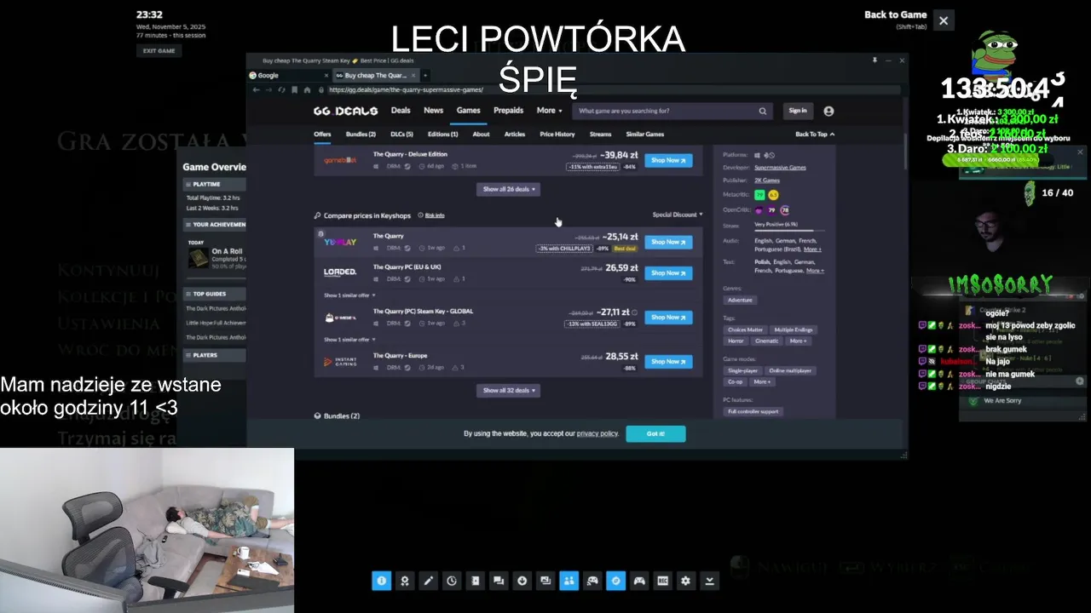
Task: Click Shop Now for Deluxe Edition
Action: (668, 160)
